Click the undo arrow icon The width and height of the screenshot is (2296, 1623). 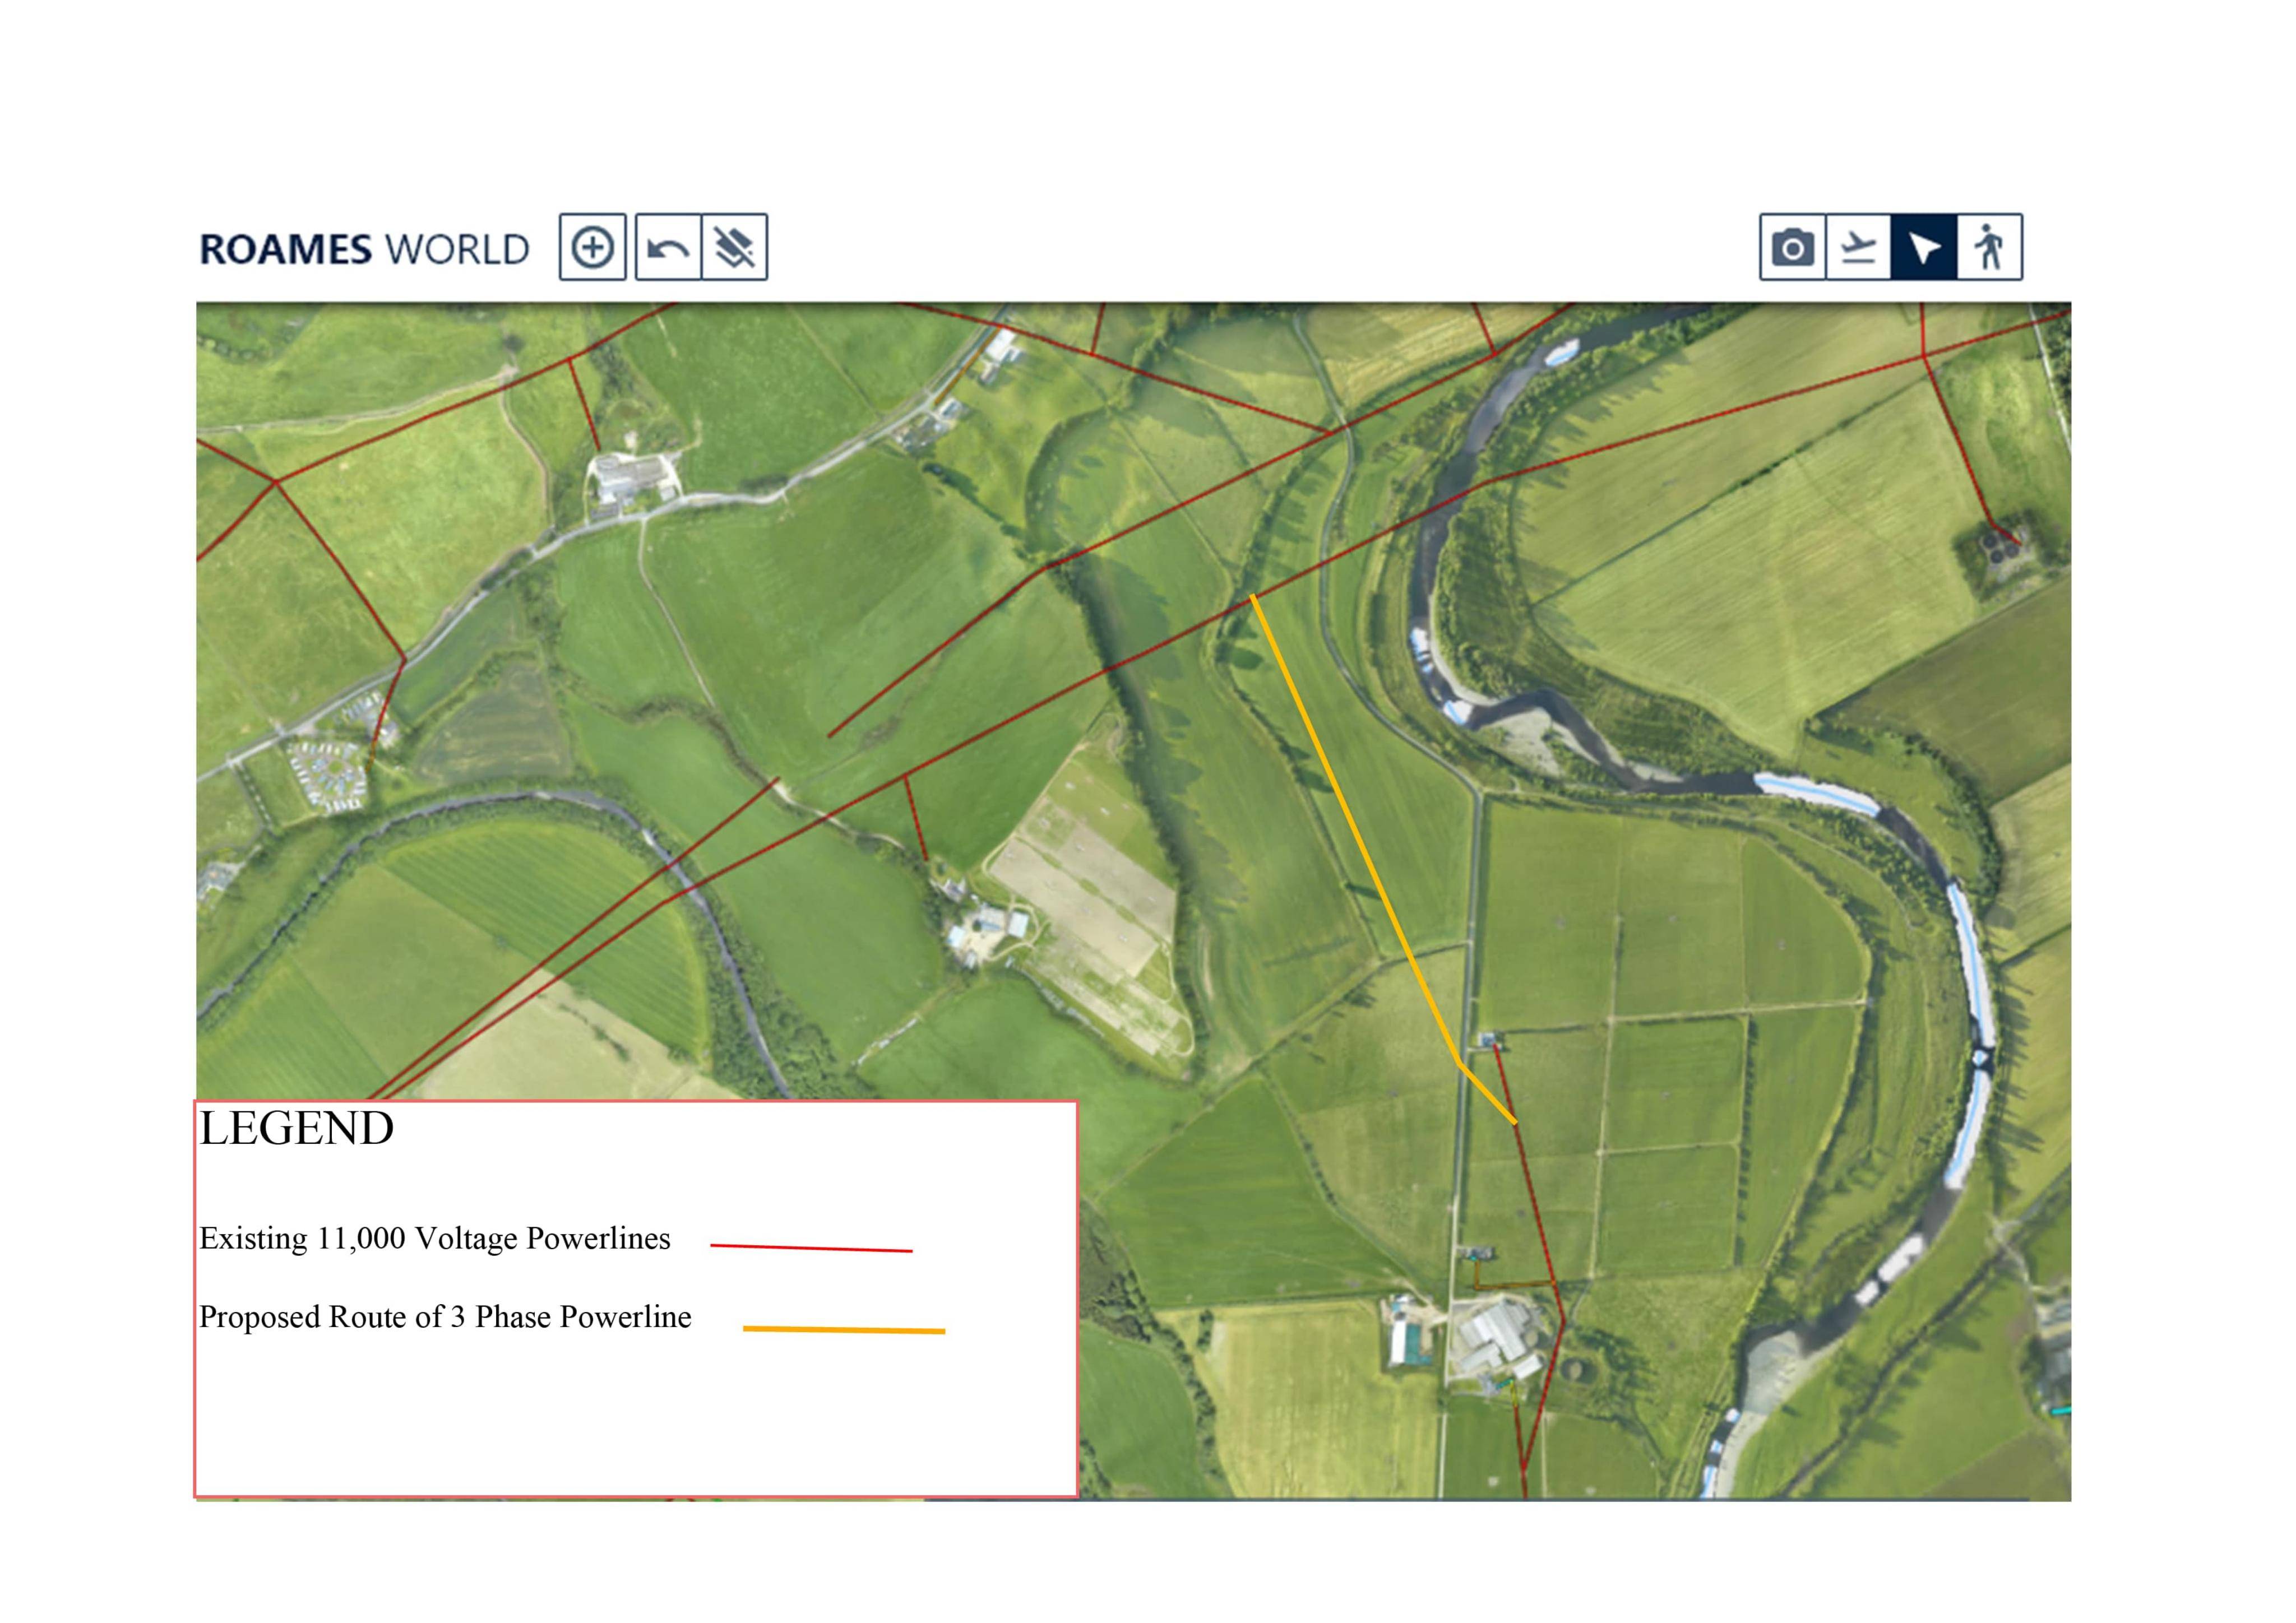click(x=668, y=247)
